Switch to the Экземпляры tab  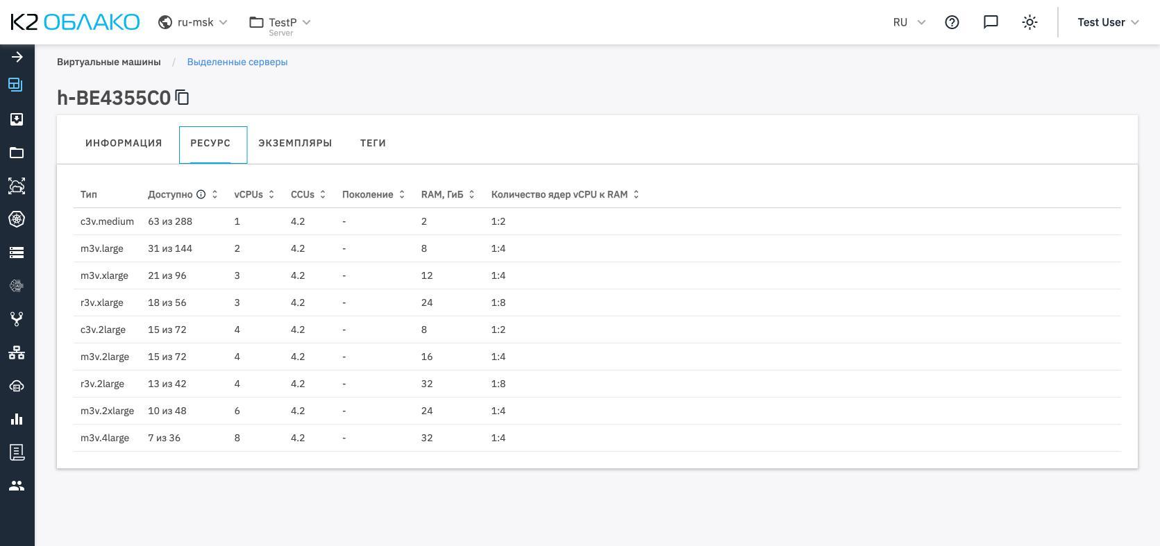coord(295,143)
